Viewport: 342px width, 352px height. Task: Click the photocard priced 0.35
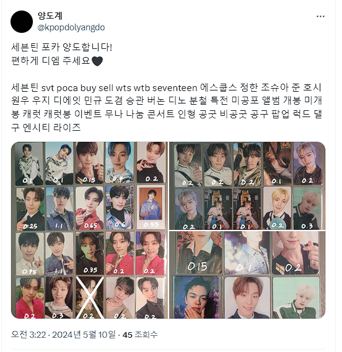90,253
